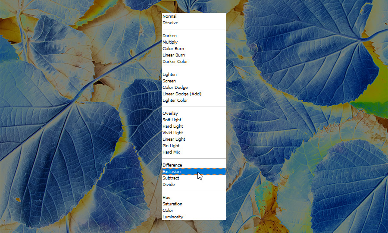Choose Hard Mix blend mode
The width and height of the screenshot is (388, 233).
[194, 152]
